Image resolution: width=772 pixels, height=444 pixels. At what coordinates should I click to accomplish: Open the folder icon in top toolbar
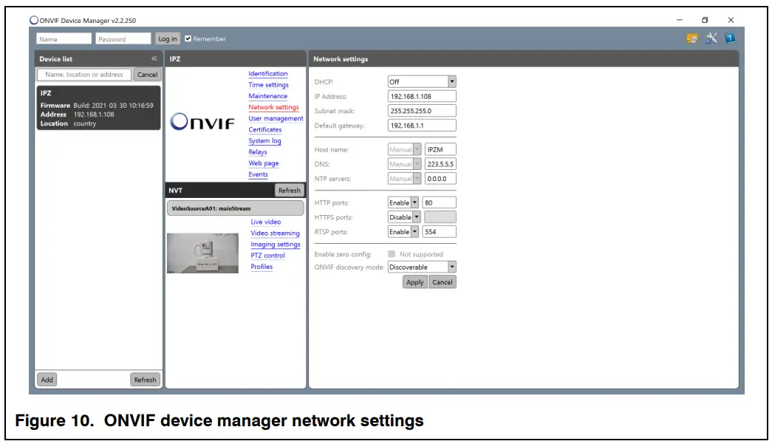[x=692, y=38]
